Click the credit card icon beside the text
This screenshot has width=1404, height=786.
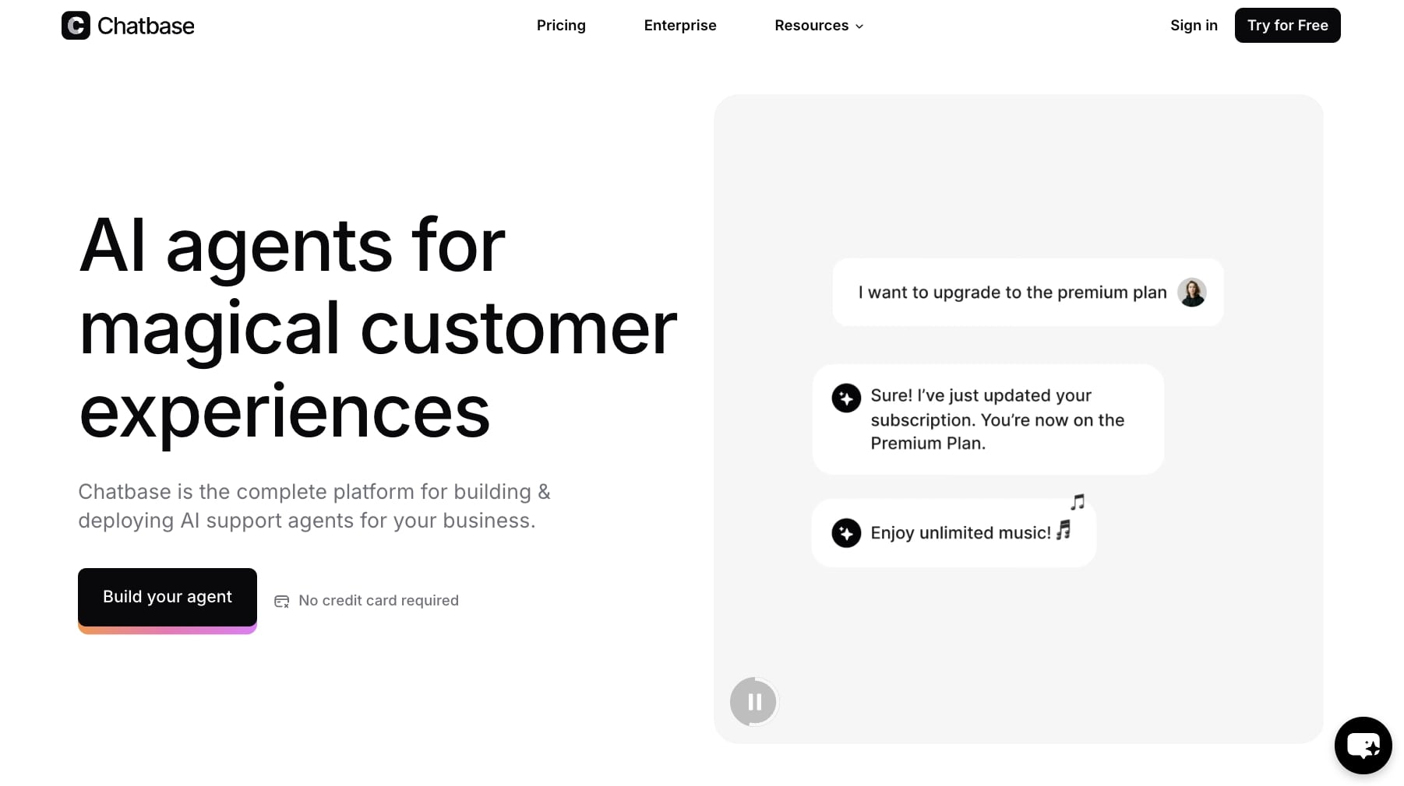[x=281, y=601]
